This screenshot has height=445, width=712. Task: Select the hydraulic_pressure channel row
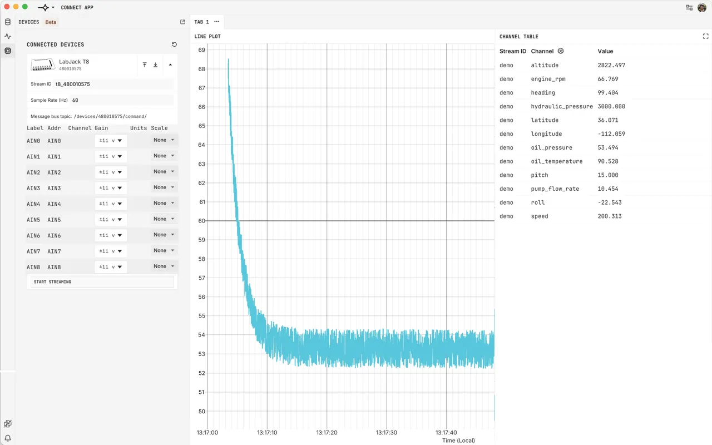(x=604, y=106)
